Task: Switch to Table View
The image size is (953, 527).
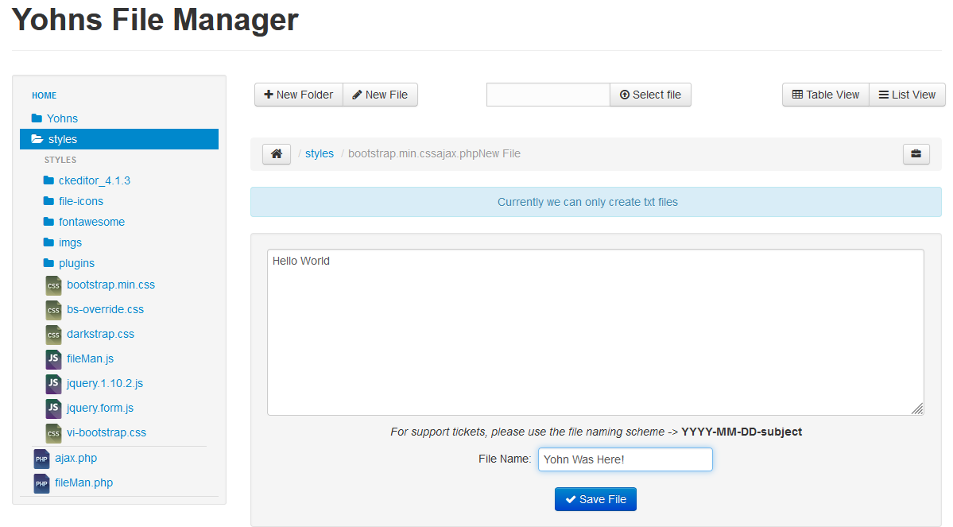Action: (x=825, y=95)
